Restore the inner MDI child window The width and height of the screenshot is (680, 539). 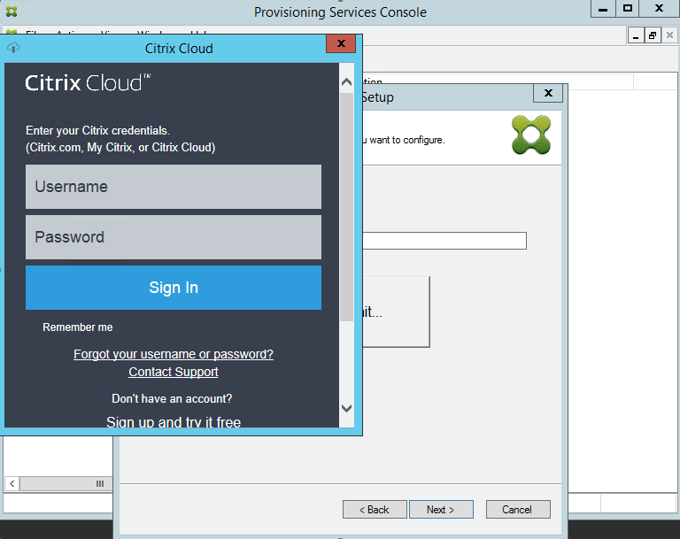653,35
